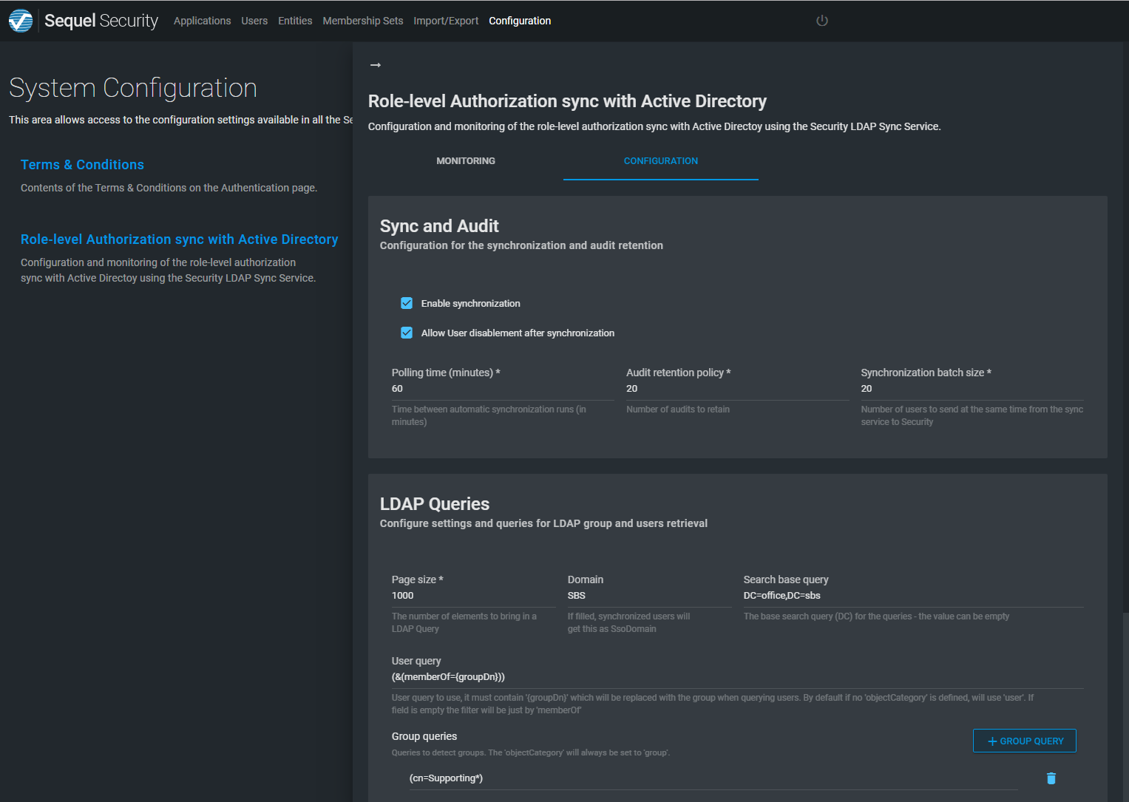
Task: Click the System Configuration title
Action: (133, 88)
